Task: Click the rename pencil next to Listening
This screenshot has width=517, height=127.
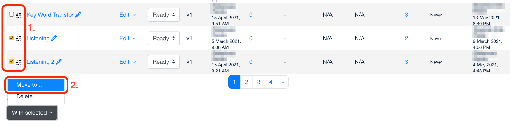Action: 54,38
